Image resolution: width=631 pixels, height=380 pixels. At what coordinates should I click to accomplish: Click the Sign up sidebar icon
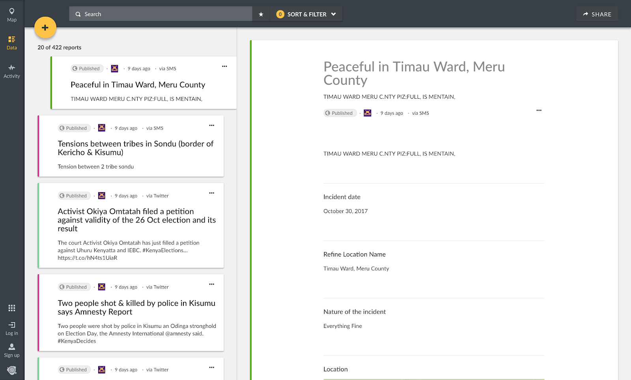pyautogui.click(x=12, y=350)
